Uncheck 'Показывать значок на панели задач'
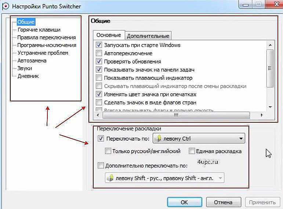 (99, 69)
